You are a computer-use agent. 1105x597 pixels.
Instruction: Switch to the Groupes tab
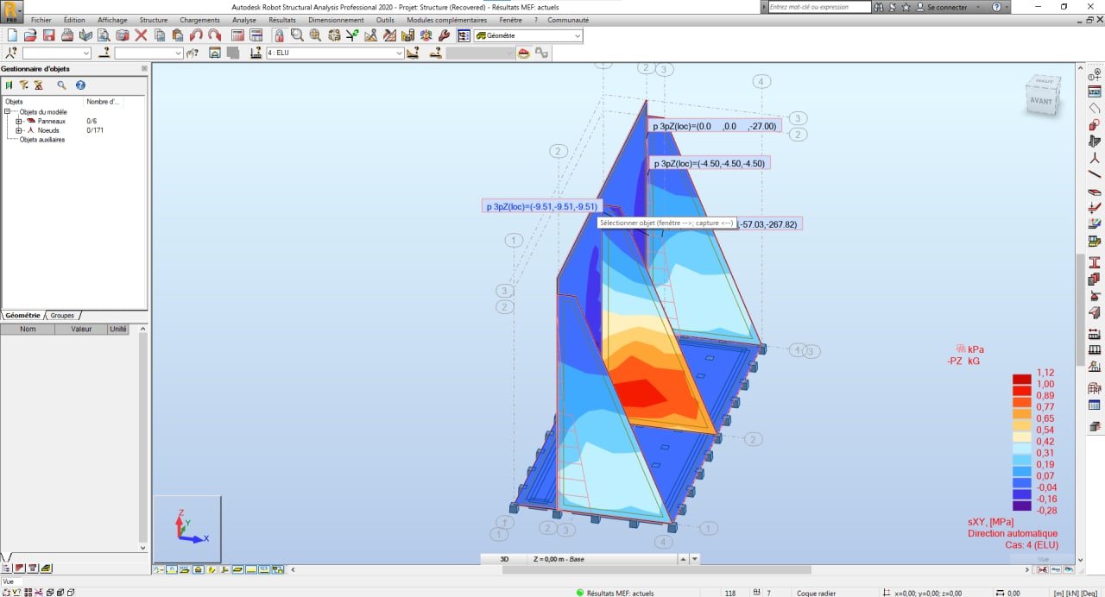click(x=62, y=316)
